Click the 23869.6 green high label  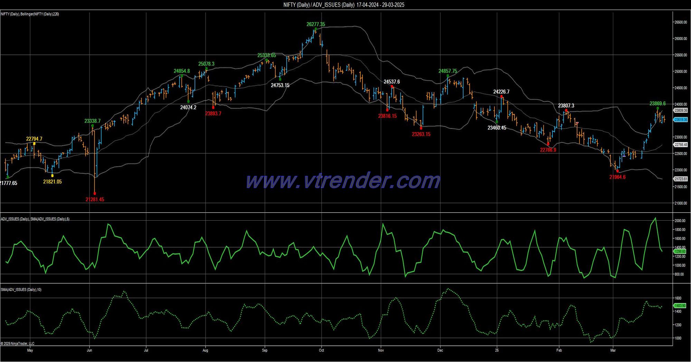(x=657, y=103)
